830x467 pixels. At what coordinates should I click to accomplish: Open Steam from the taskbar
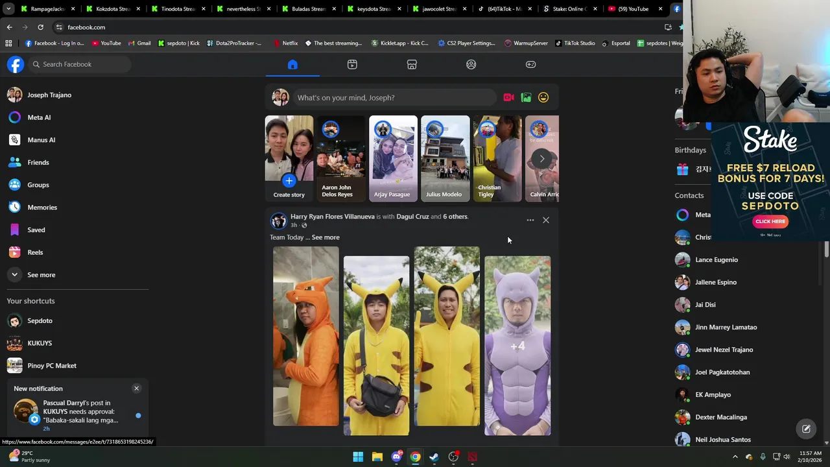pyautogui.click(x=434, y=457)
